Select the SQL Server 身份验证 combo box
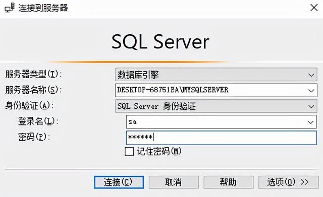The height and width of the screenshot is (197, 323). pyautogui.click(x=216, y=106)
